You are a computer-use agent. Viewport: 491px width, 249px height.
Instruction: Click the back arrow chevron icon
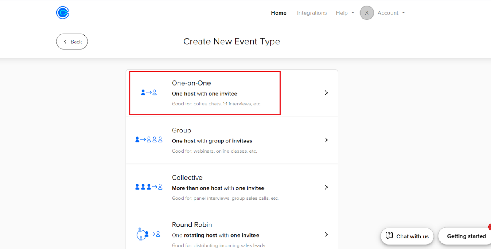[x=65, y=42]
